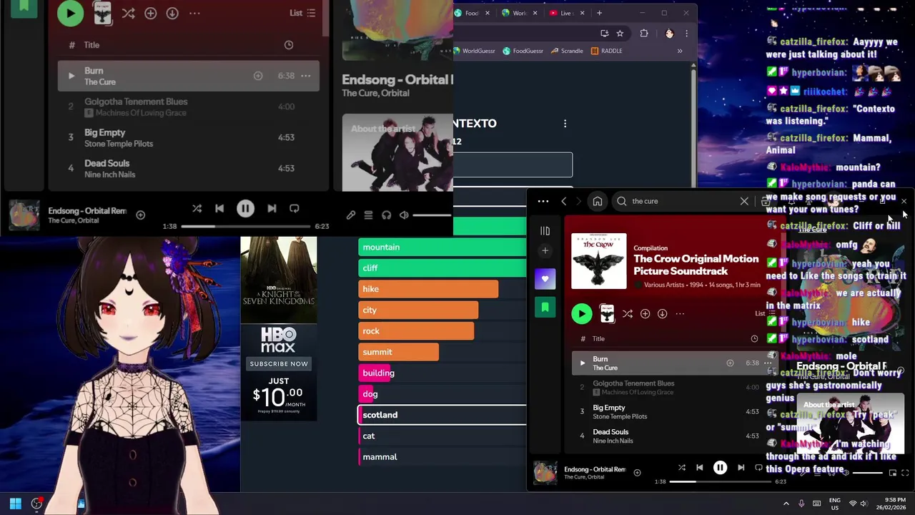The width and height of the screenshot is (915, 515).
Task: Open Burn row more-options in magnified view
Action: click(x=305, y=76)
